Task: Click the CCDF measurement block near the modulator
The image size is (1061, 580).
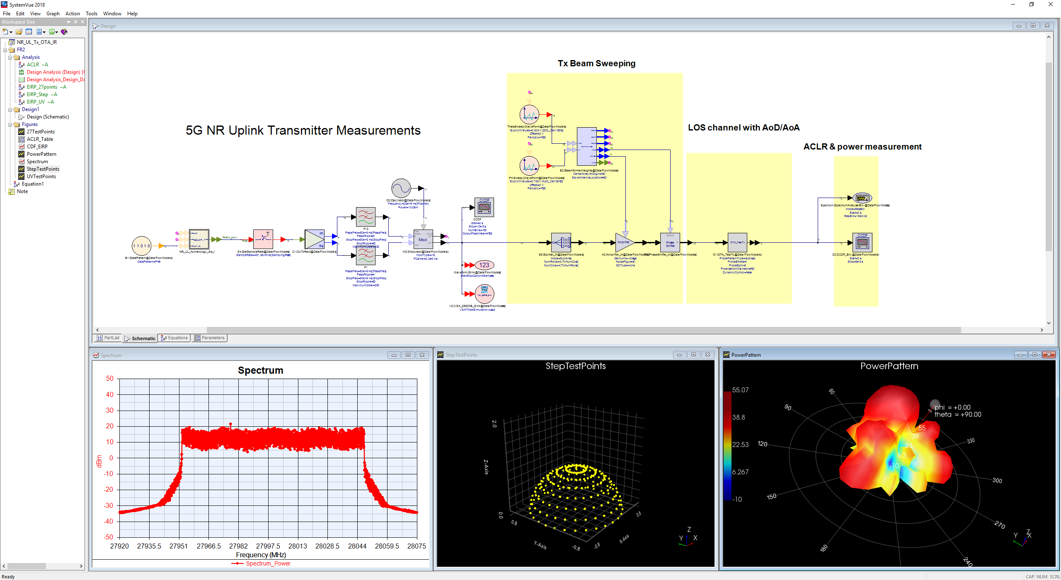Action: point(484,207)
